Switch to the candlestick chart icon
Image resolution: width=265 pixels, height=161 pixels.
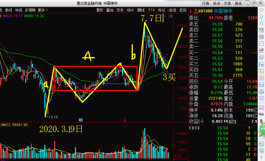coord(261,50)
